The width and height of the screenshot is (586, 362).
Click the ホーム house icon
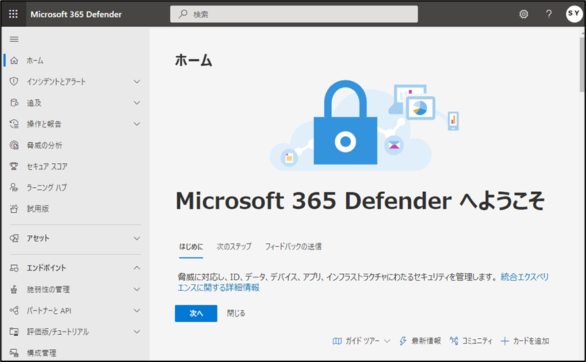tap(14, 60)
